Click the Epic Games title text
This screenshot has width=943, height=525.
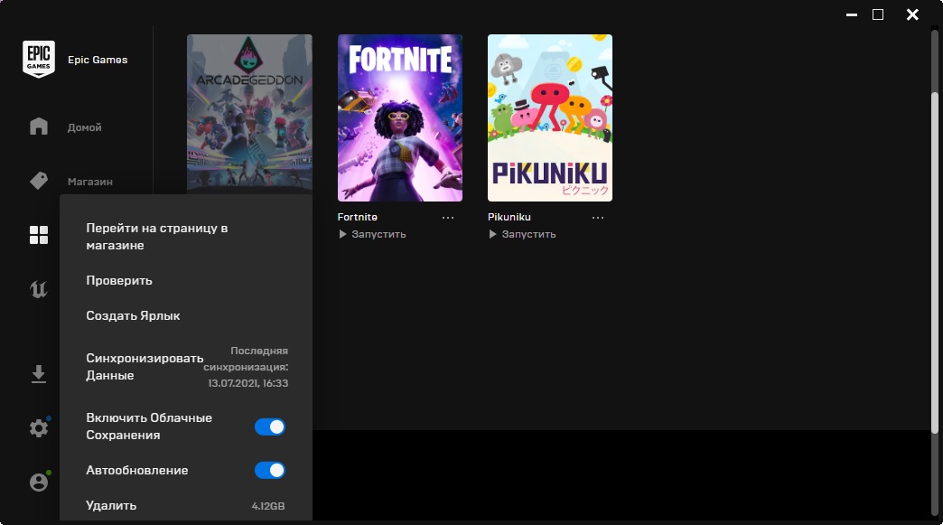[98, 60]
